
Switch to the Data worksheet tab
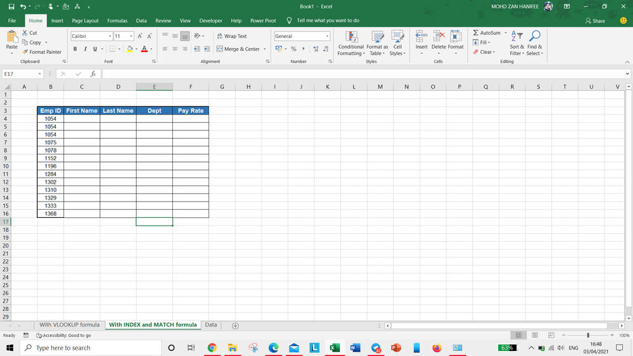pos(211,325)
